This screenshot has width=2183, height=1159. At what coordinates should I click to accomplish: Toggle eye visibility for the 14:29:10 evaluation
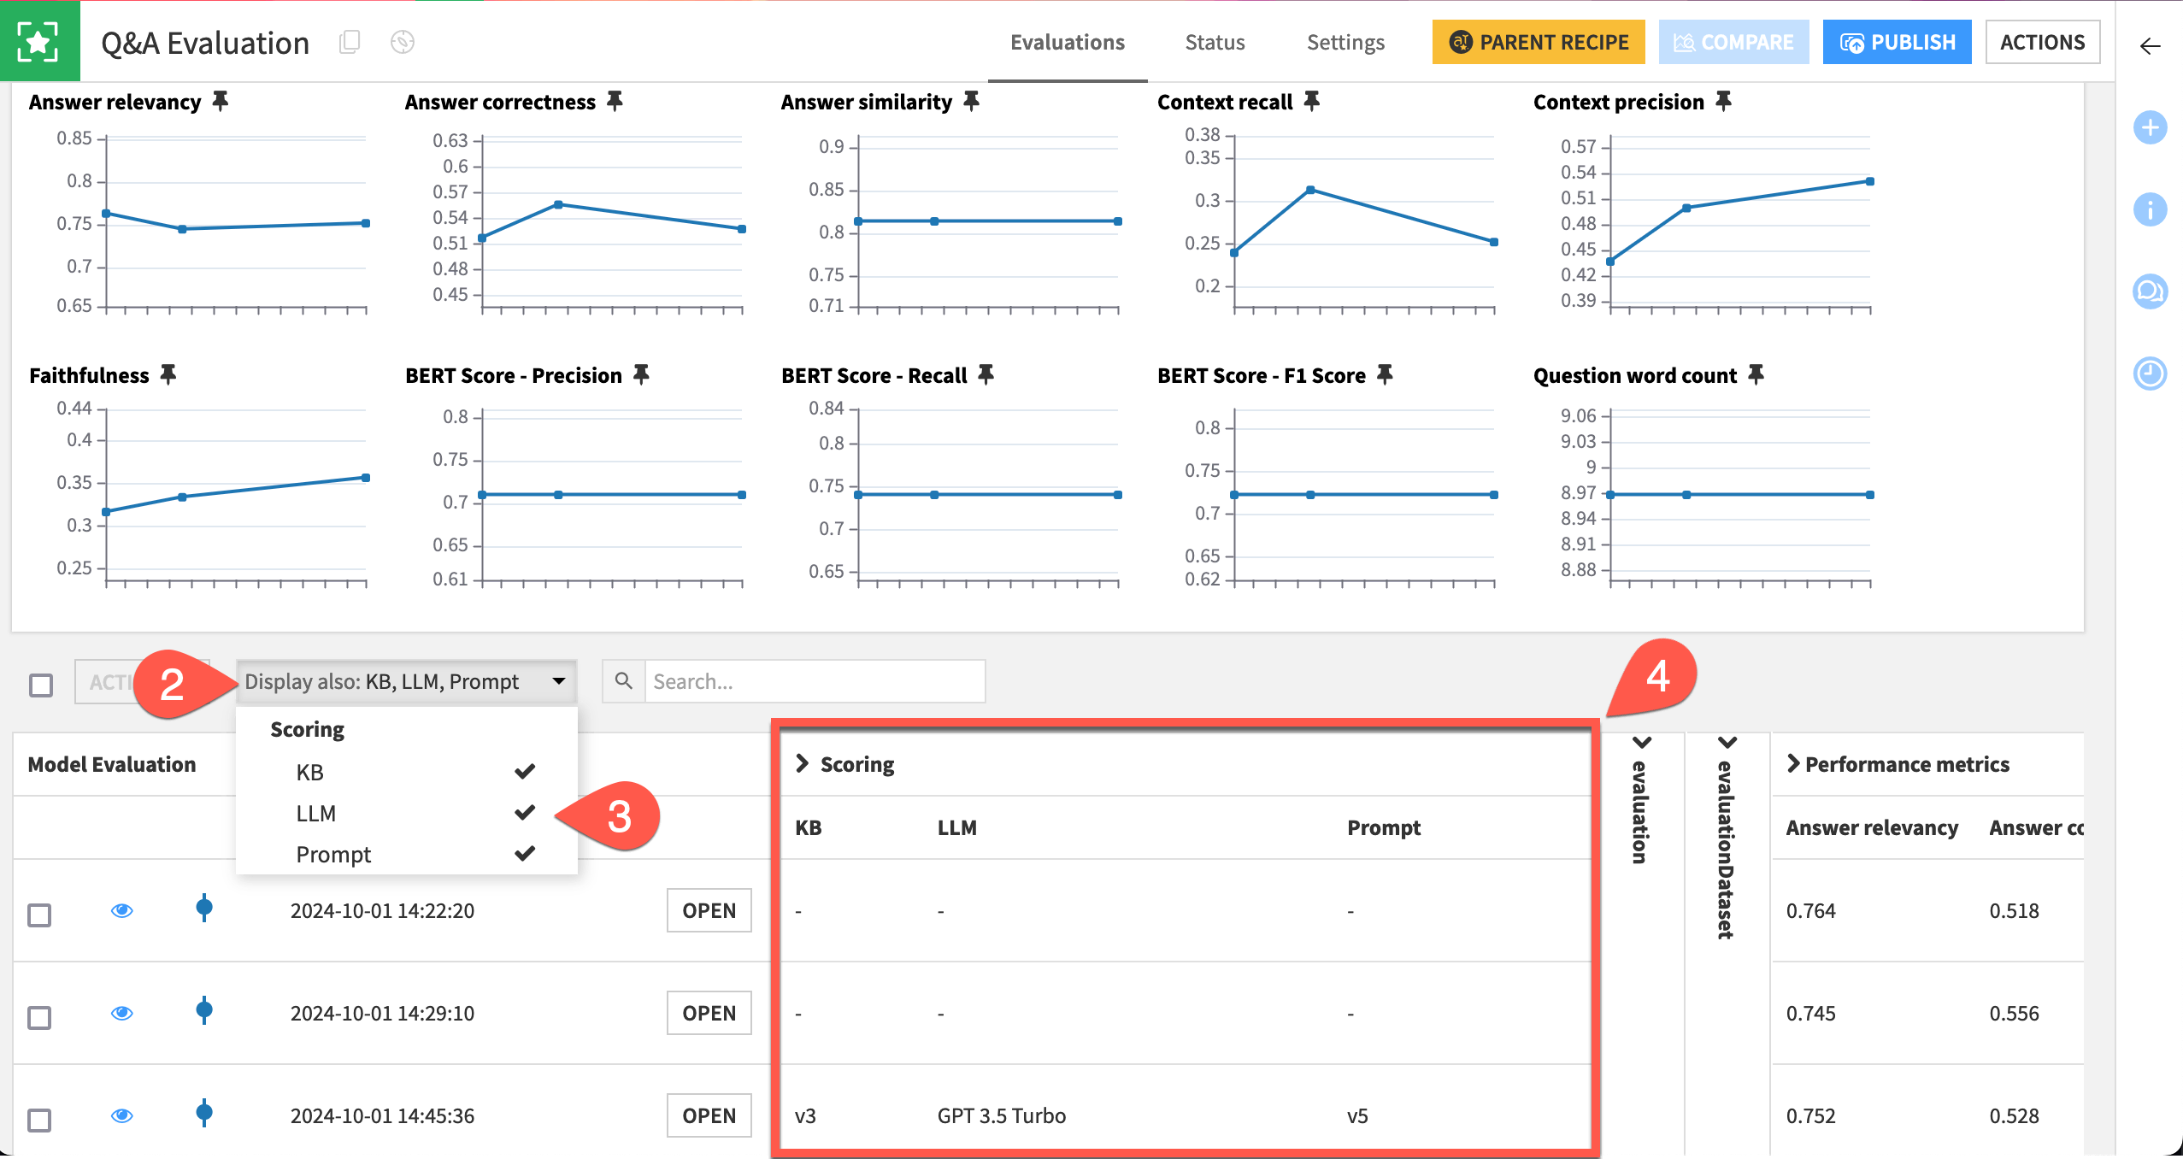(122, 1014)
